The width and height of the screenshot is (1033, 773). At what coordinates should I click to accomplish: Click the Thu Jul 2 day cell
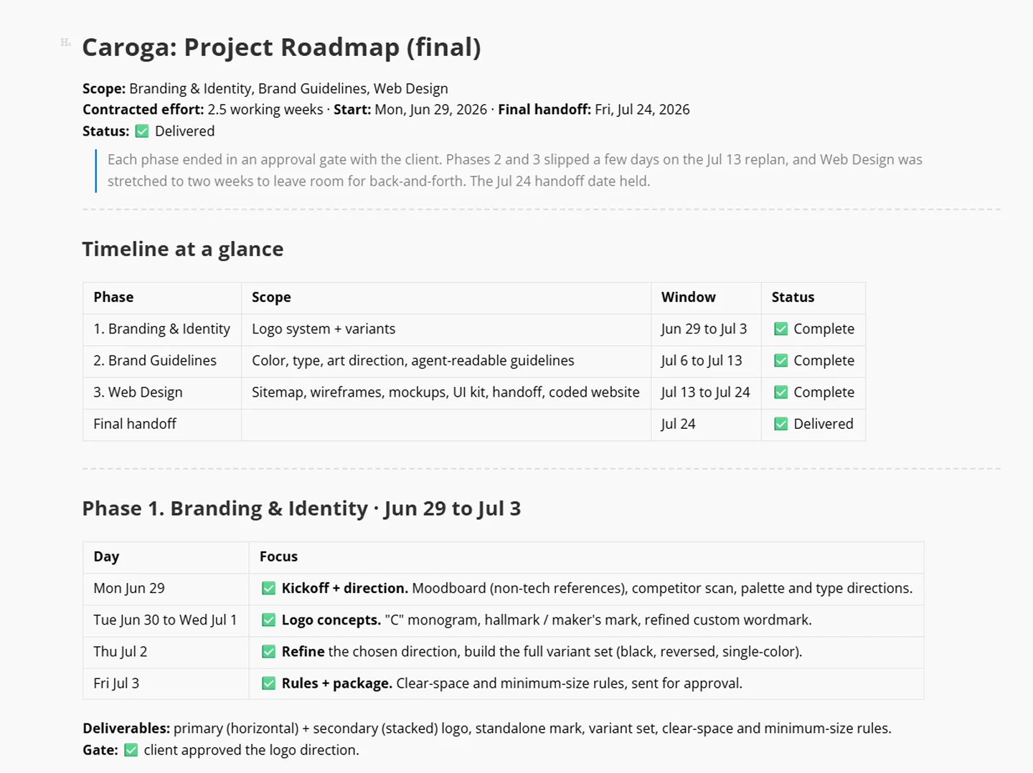[x=166, y=652]
